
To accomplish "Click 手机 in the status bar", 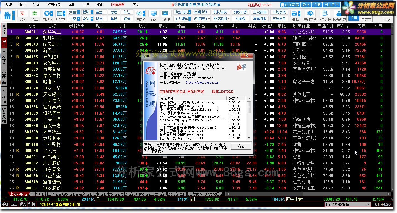I will [5, 204].
